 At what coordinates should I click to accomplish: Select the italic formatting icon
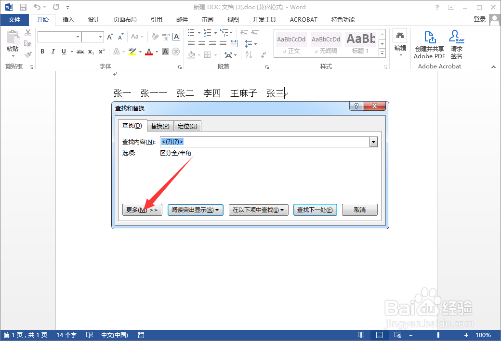pos(53,51)
